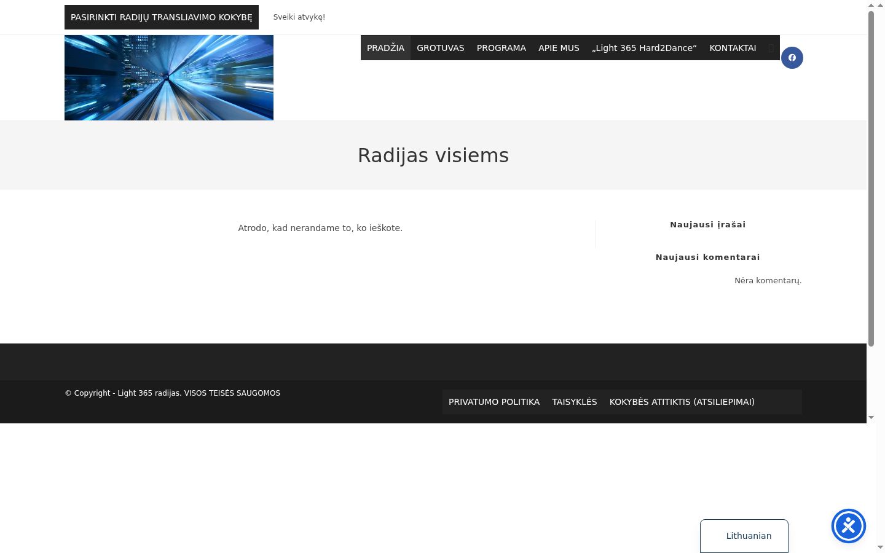885x553 pixels.
Task: Click the Radijas visiems page heading
Action: 433,155
